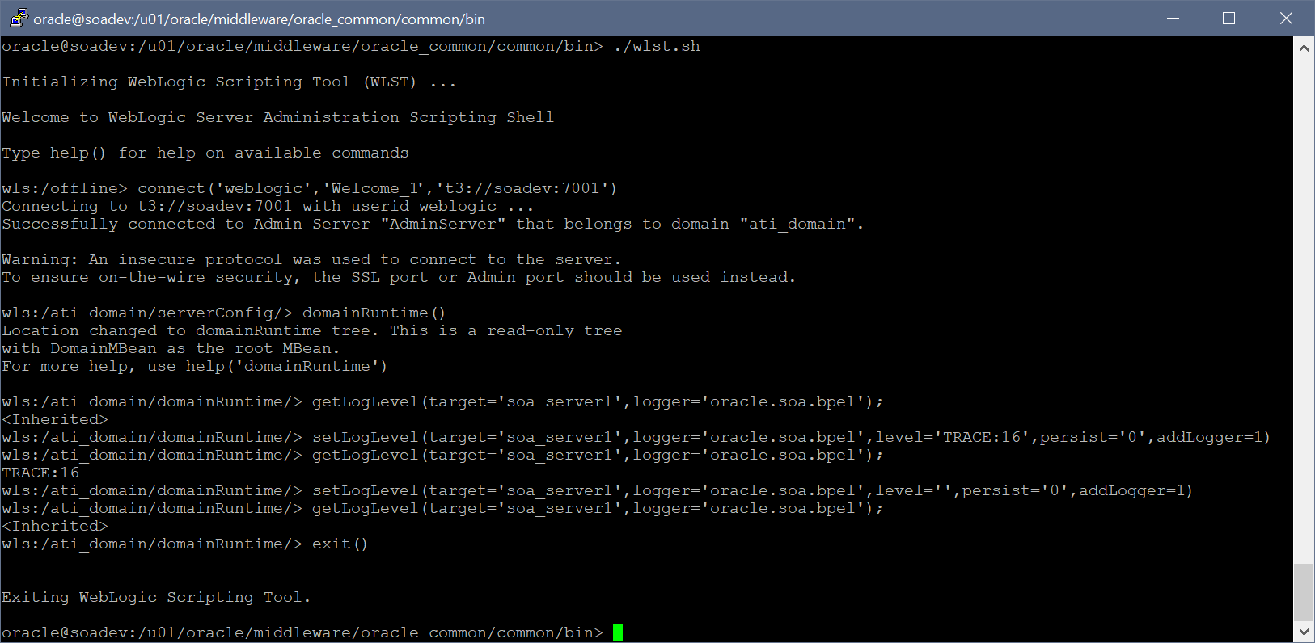This screenshot has width=1315, height=643.
Task: Minimize the PuTTY terminal window
Action: click(1173, 18)
